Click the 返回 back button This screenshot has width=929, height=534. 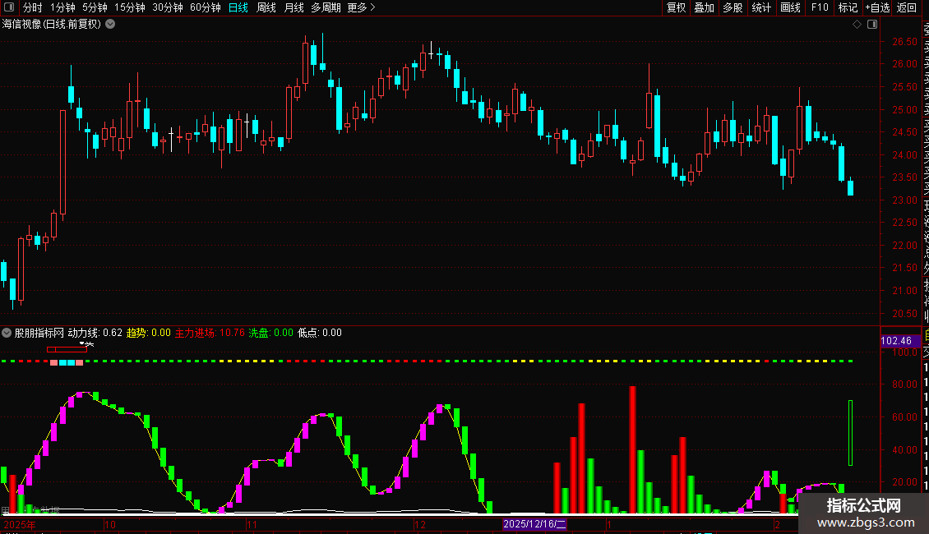907,7
